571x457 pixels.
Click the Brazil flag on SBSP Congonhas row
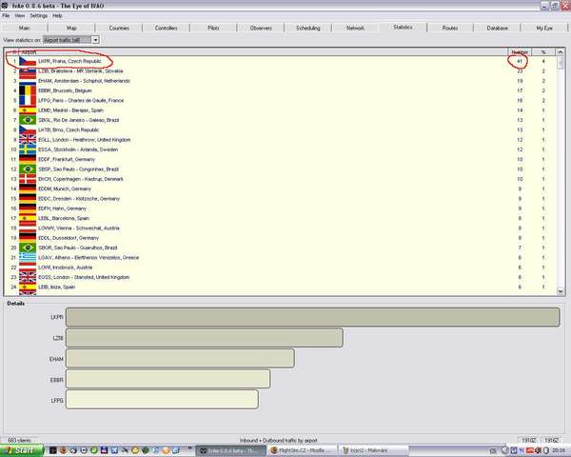click(x=28, y=169)
